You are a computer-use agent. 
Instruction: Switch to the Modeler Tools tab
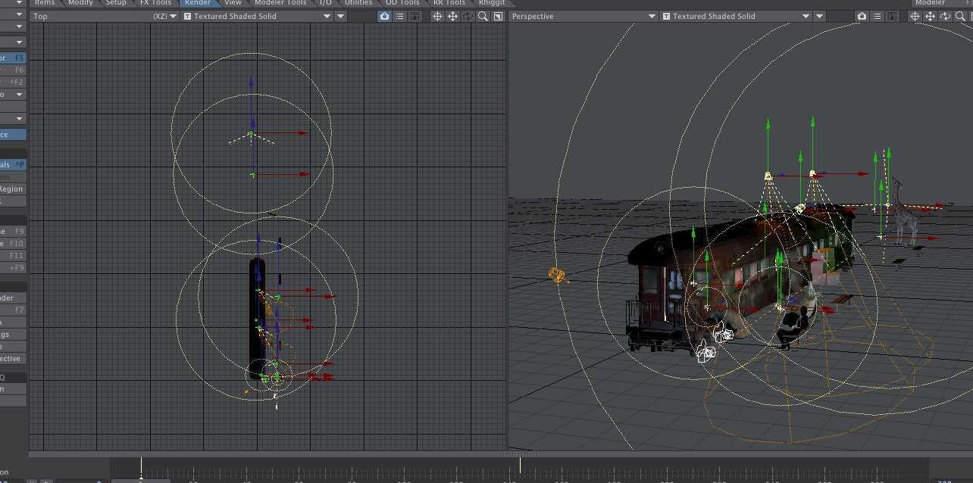(x=280, y=3)
